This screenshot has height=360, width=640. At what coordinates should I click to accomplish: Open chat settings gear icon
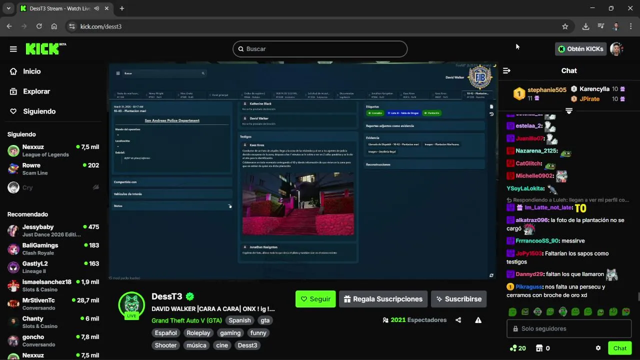click(598, 348)
